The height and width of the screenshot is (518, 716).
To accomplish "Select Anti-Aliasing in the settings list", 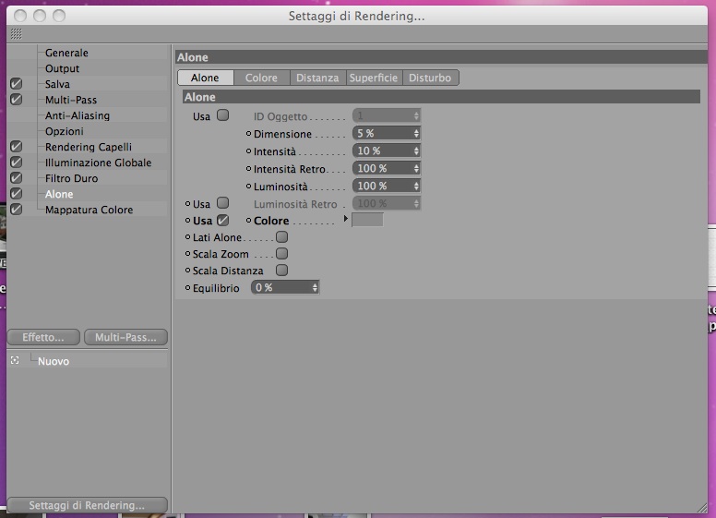I will (78, 115).
